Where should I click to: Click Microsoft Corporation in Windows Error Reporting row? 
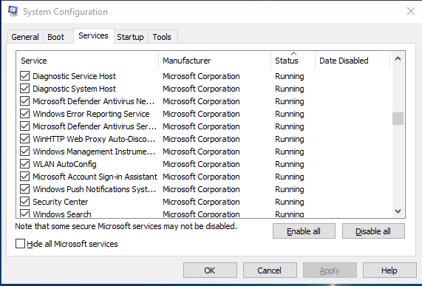[x=201, y=114]
